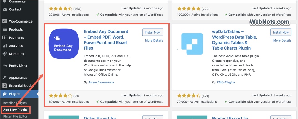Click the 100,000+ Active Installations text
This screenshot has width=298, height=119.
pos(198,15)
